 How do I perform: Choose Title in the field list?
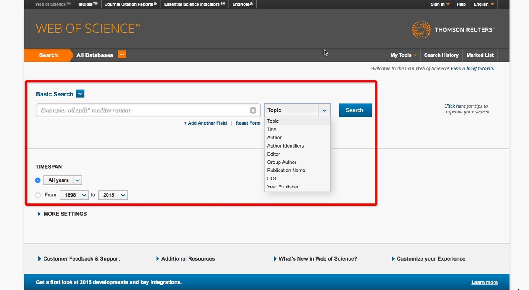297,129
